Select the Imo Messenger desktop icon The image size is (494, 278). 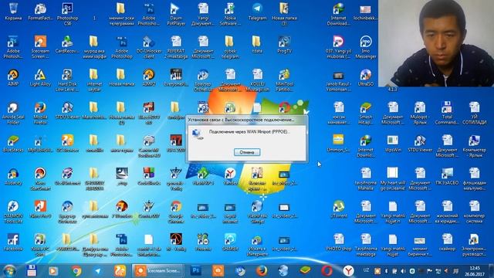[365, 47]
